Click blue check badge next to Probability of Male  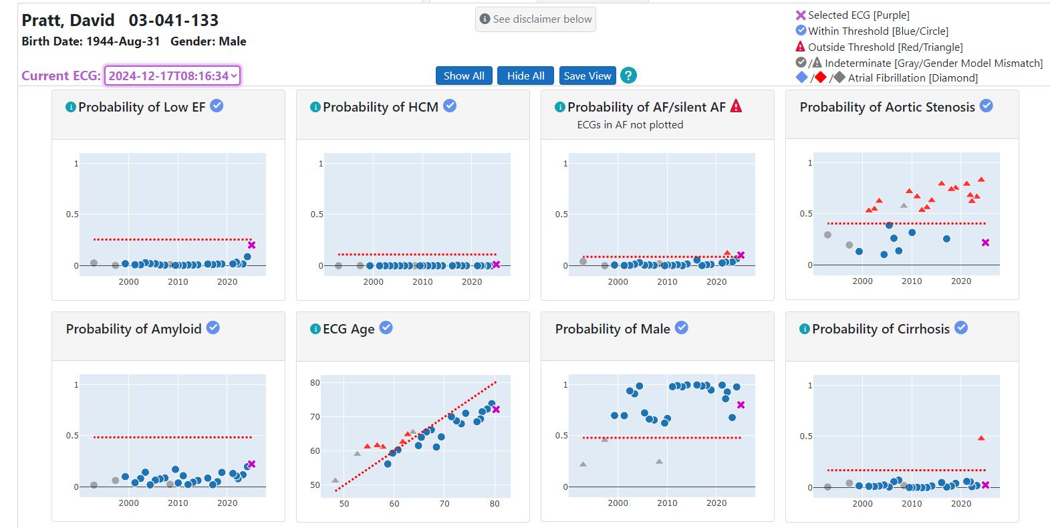click(x=682, y=327)
